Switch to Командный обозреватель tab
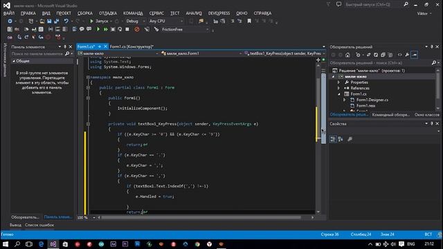Viewport: 443px width, 249px height. [x=390, y=115]
